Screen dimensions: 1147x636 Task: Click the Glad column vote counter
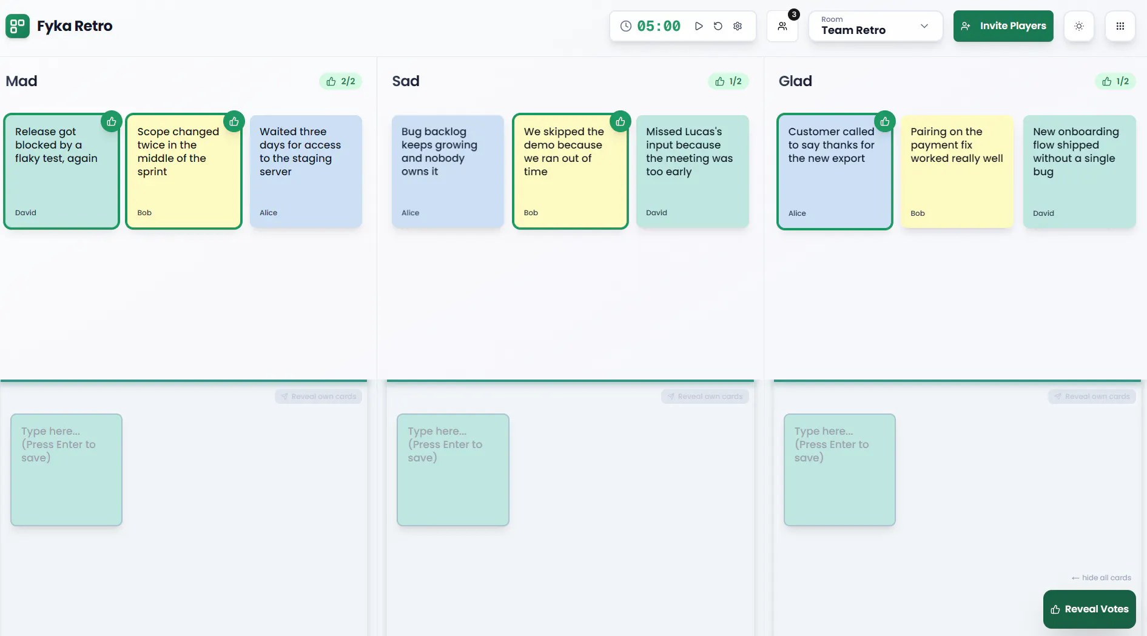click(x=1115, y=81)
